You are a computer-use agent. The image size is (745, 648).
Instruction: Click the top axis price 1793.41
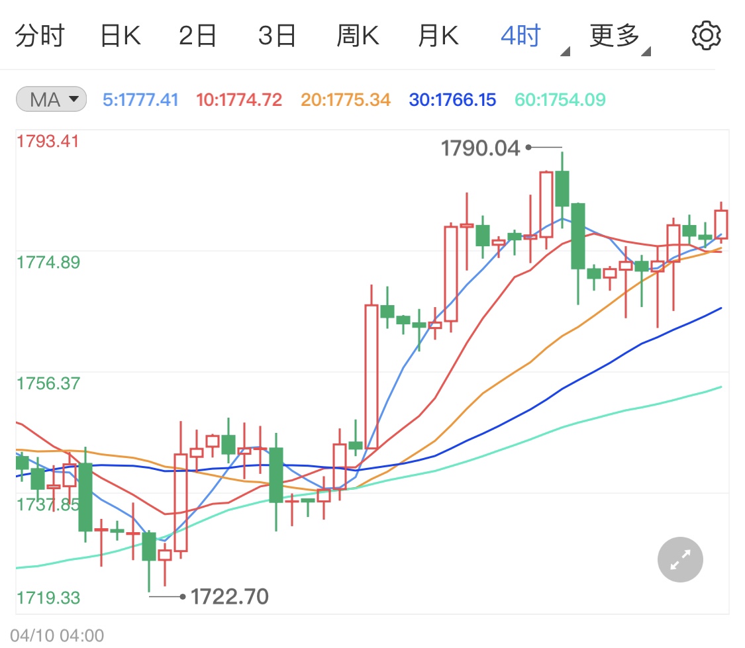pyautogui.click(x=48, y=142)
